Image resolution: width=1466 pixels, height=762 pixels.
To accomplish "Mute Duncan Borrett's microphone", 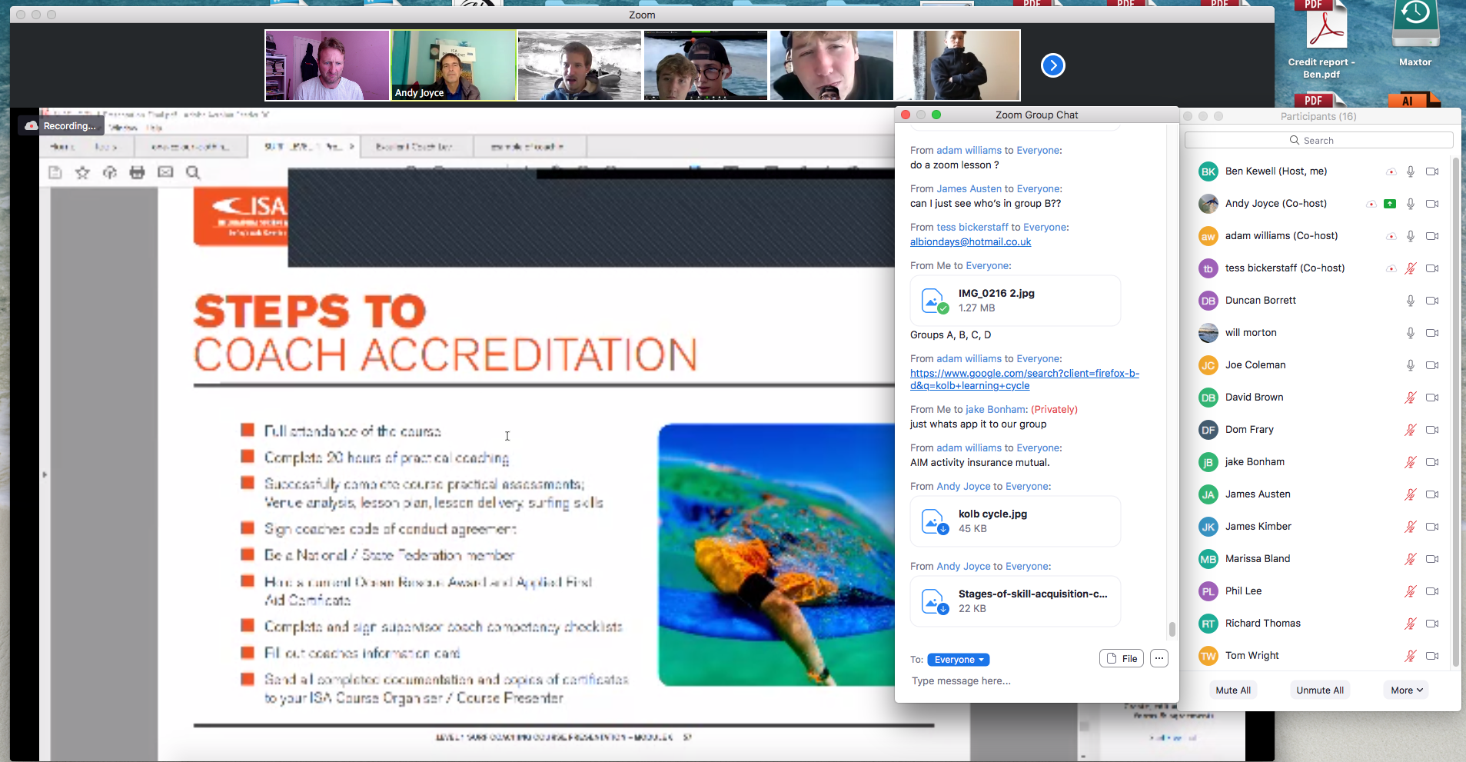I will tap(1410, 301).
